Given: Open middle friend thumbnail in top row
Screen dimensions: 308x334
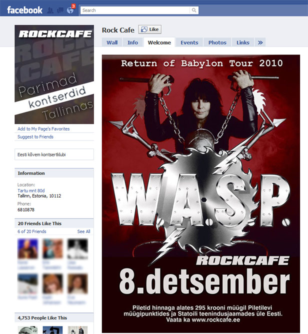Looking at the screenshot, I should click(x=52, y=249).
